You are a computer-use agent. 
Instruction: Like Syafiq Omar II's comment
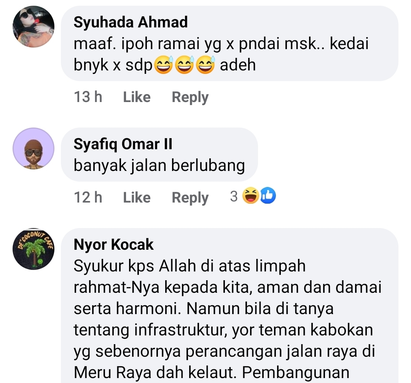coord(137,197)
